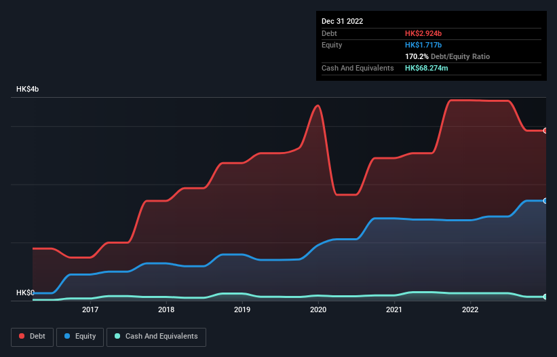Click the blue Equity legend dot

click(x=67, y=336)
